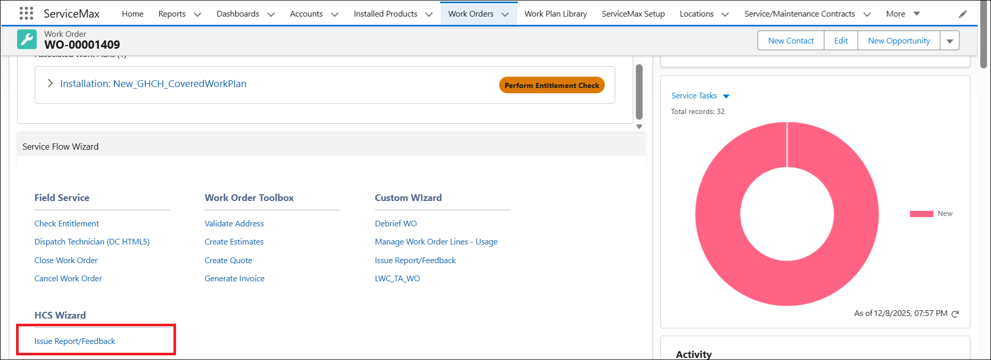This screenshot has width=991, height=360.
Task: Show more actions next to New Opportunity
Action: coord(950,41)
